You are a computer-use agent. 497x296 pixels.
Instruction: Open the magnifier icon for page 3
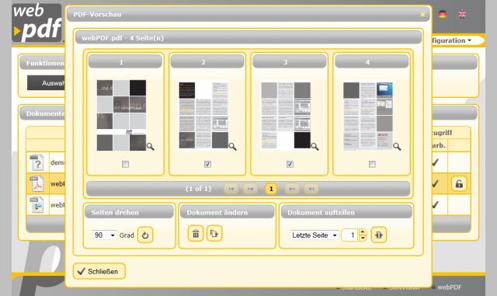coord(315,147)
